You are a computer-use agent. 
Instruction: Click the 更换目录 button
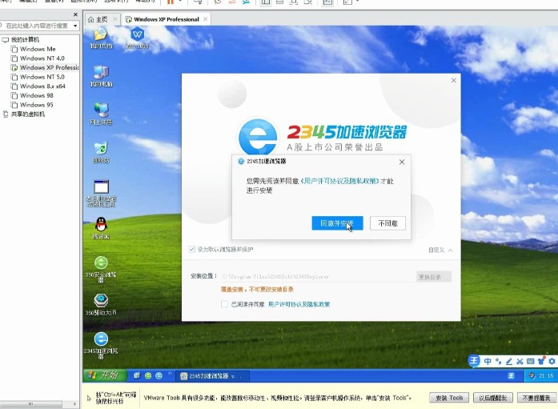(x=434, y=277)
